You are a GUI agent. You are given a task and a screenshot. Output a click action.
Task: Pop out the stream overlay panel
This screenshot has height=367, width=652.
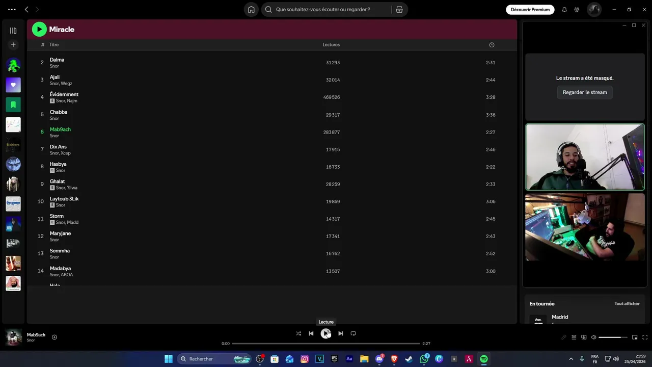click(x=634, y=25)
